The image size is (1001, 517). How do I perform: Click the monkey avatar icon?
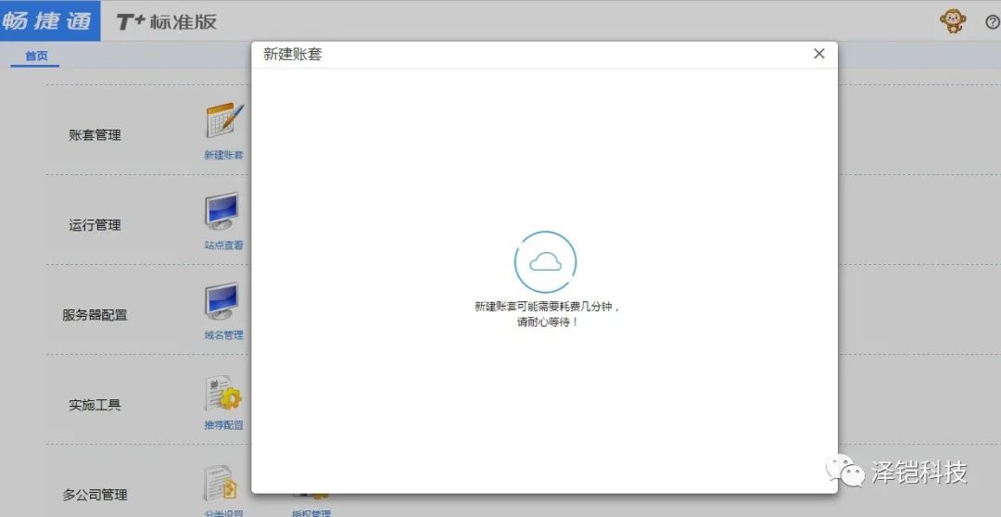tap(953, 20)
